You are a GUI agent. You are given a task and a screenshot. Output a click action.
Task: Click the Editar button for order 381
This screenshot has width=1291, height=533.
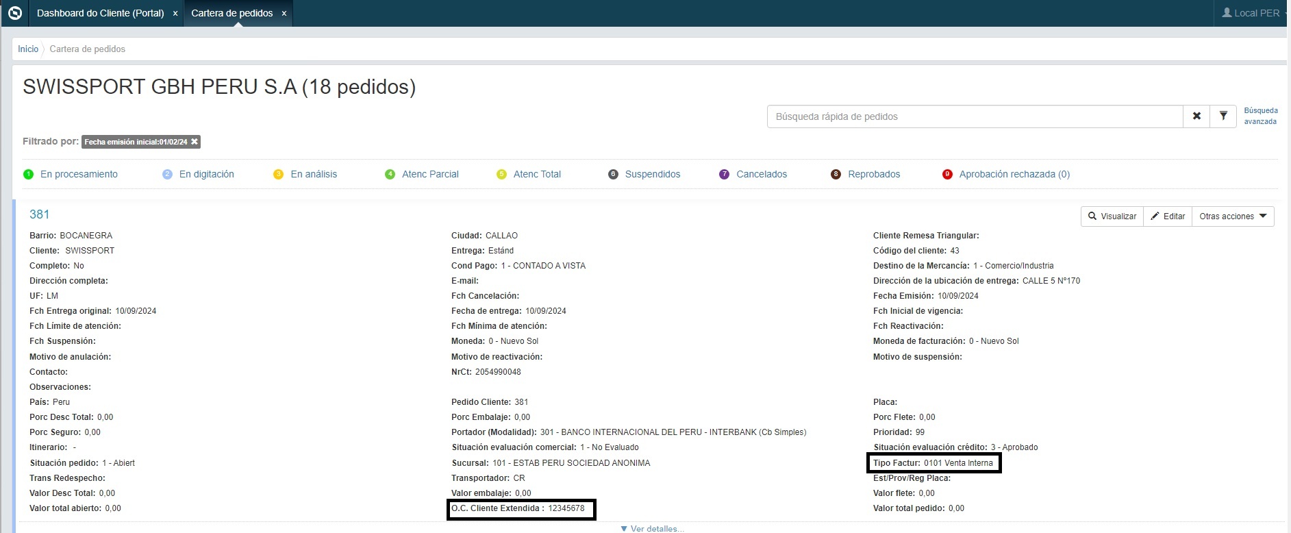(1168, 216)
